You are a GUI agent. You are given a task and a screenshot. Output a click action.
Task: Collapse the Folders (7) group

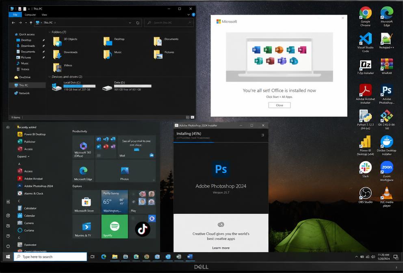point(50,32)
